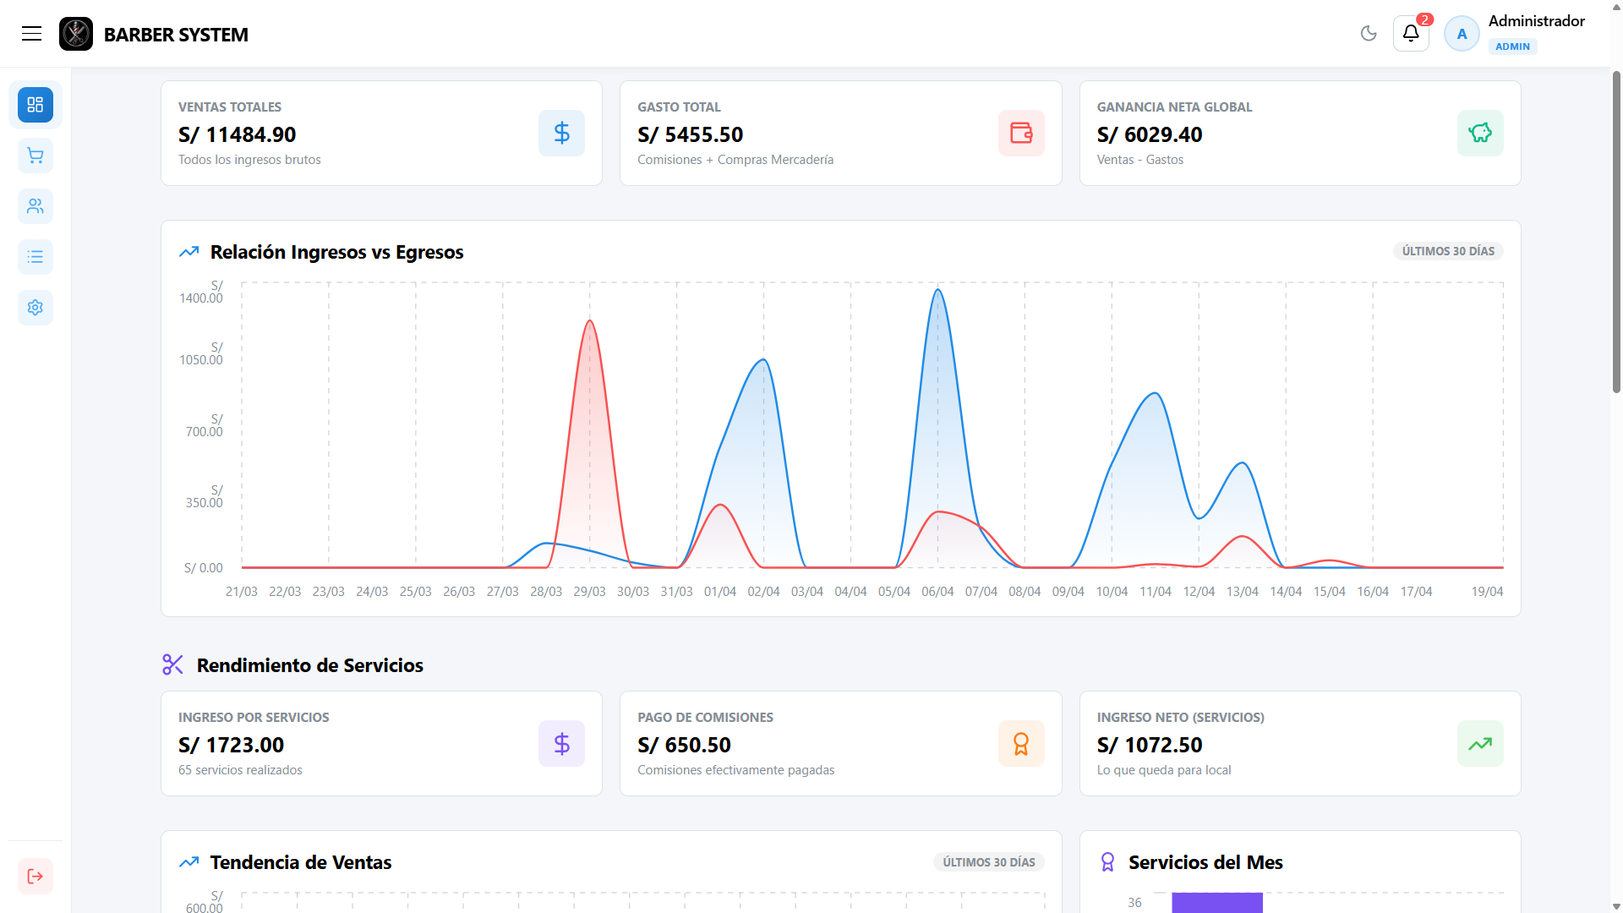Select the S/ 5455.50 total expense value

(x=691, y=134)
